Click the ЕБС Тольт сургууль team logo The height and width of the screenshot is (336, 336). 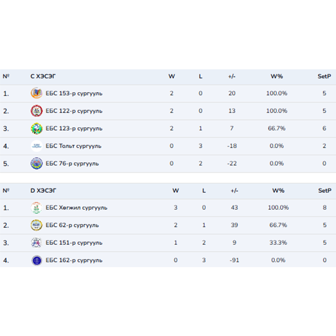coord(36,146)
